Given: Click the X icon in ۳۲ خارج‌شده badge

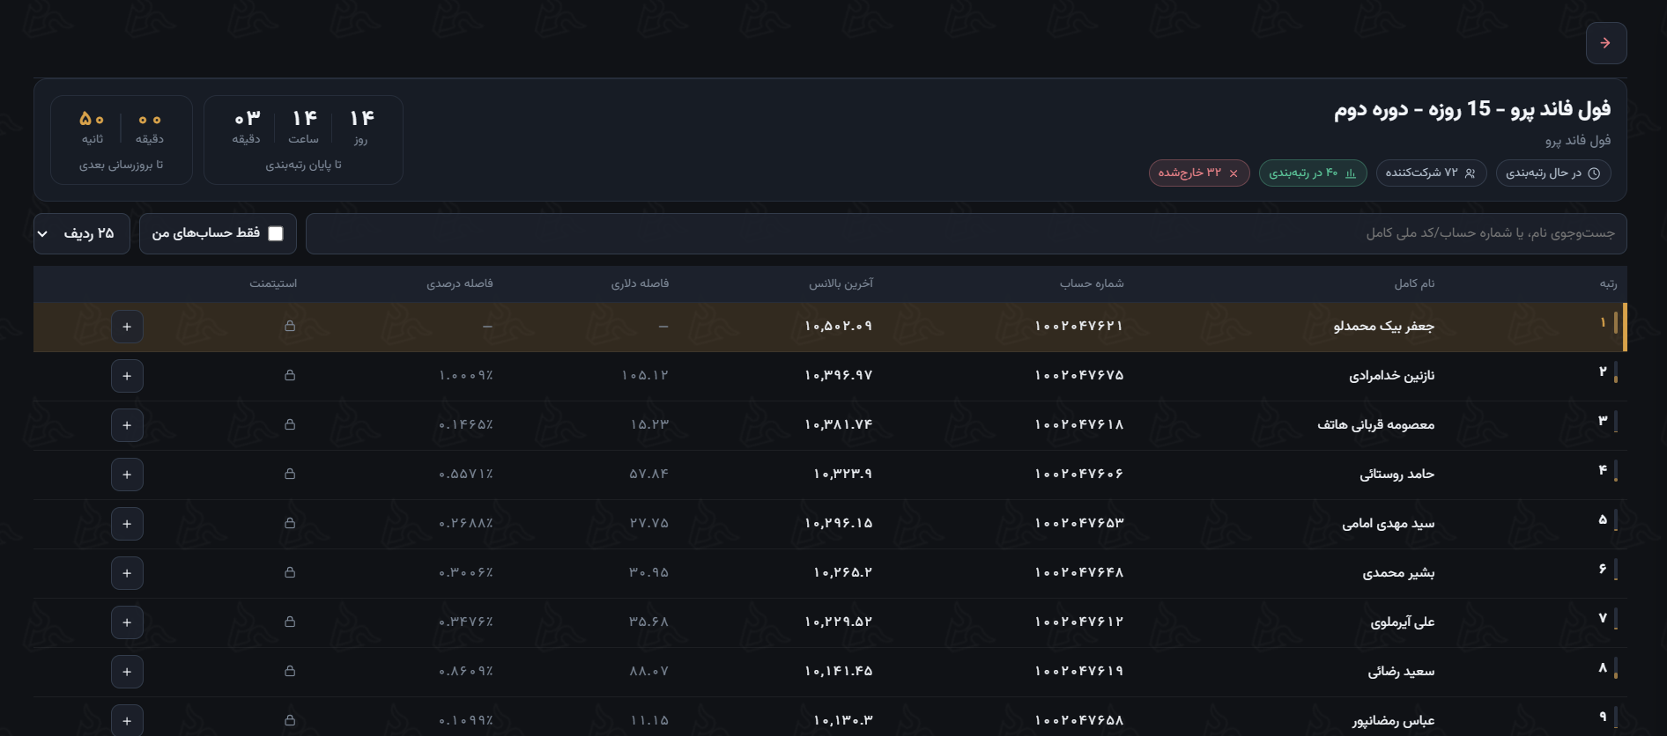Looking at the screenshot, I should pyautogui.click(x=1234, y=173).
